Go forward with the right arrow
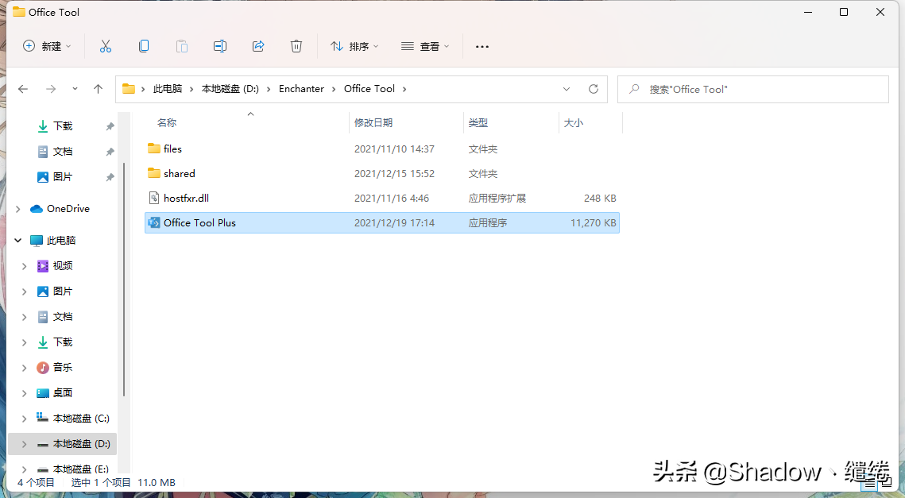The width and height of the screenshot is (905, 498). 51,89
